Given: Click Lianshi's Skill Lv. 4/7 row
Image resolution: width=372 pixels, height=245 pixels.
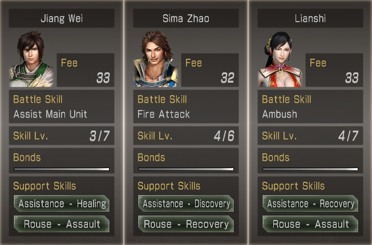Looking at the screenshot, I should (x=310, y=136).
